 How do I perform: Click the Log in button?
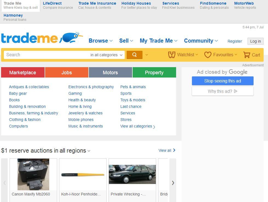tap(255, 41)
